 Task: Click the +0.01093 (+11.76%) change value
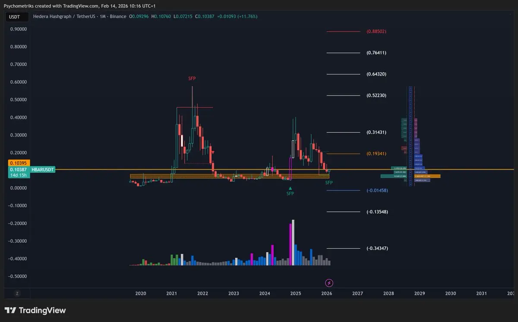237,16
